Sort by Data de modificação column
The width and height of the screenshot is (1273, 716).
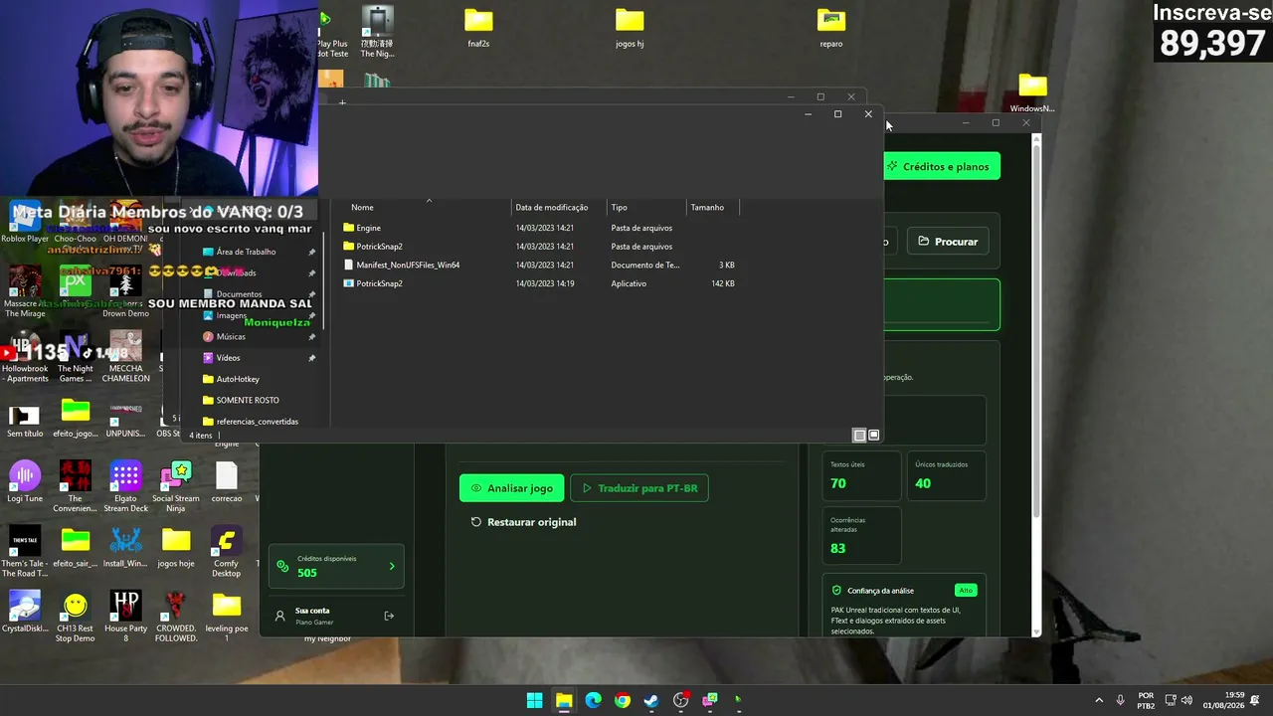pyautogui.click(x=552, y=207)
